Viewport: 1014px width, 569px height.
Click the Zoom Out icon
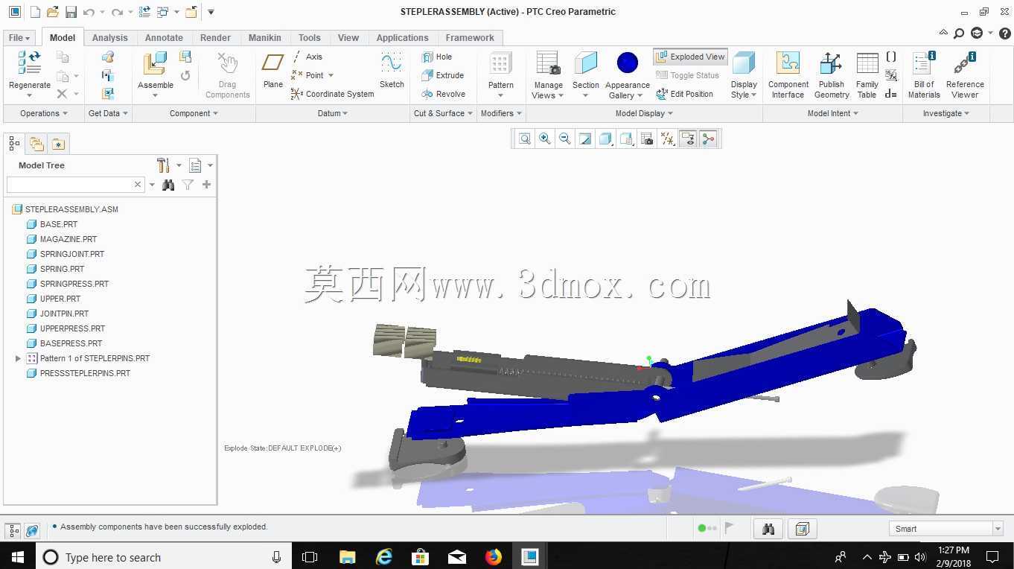click(565, 139)
